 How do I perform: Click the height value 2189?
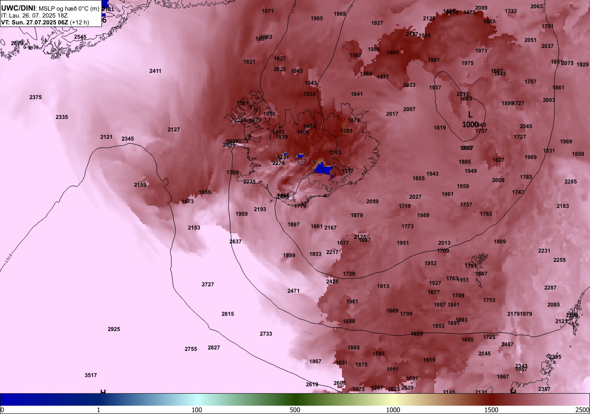140,185
